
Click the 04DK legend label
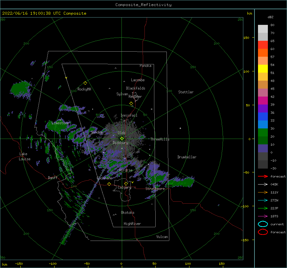[x=274, y=185]
